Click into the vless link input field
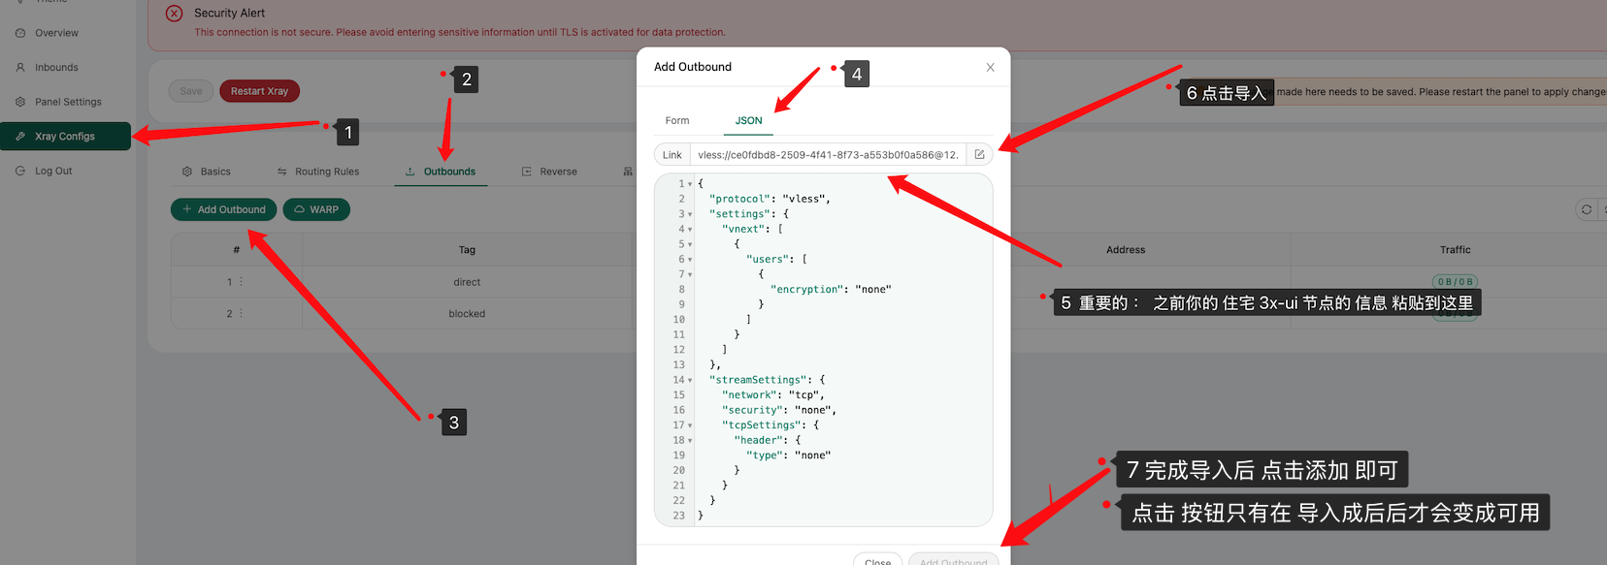The image size is (1607, 565). coord(827,155)
